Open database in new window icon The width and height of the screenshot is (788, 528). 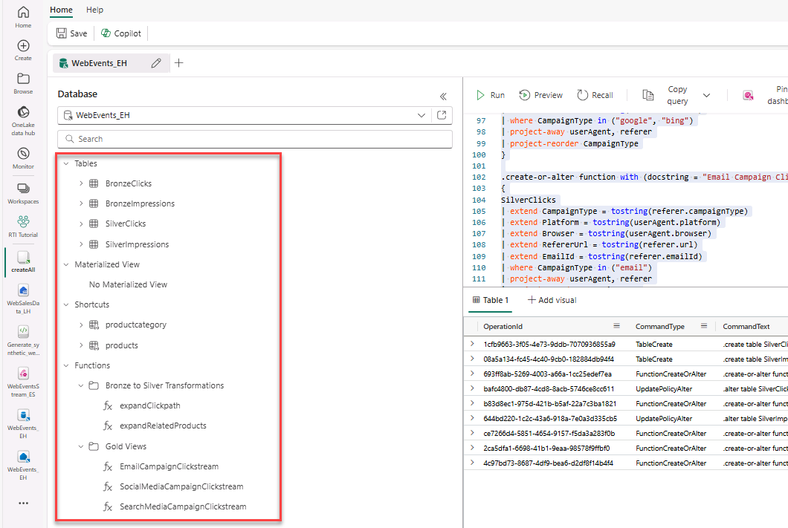point(442,115)
